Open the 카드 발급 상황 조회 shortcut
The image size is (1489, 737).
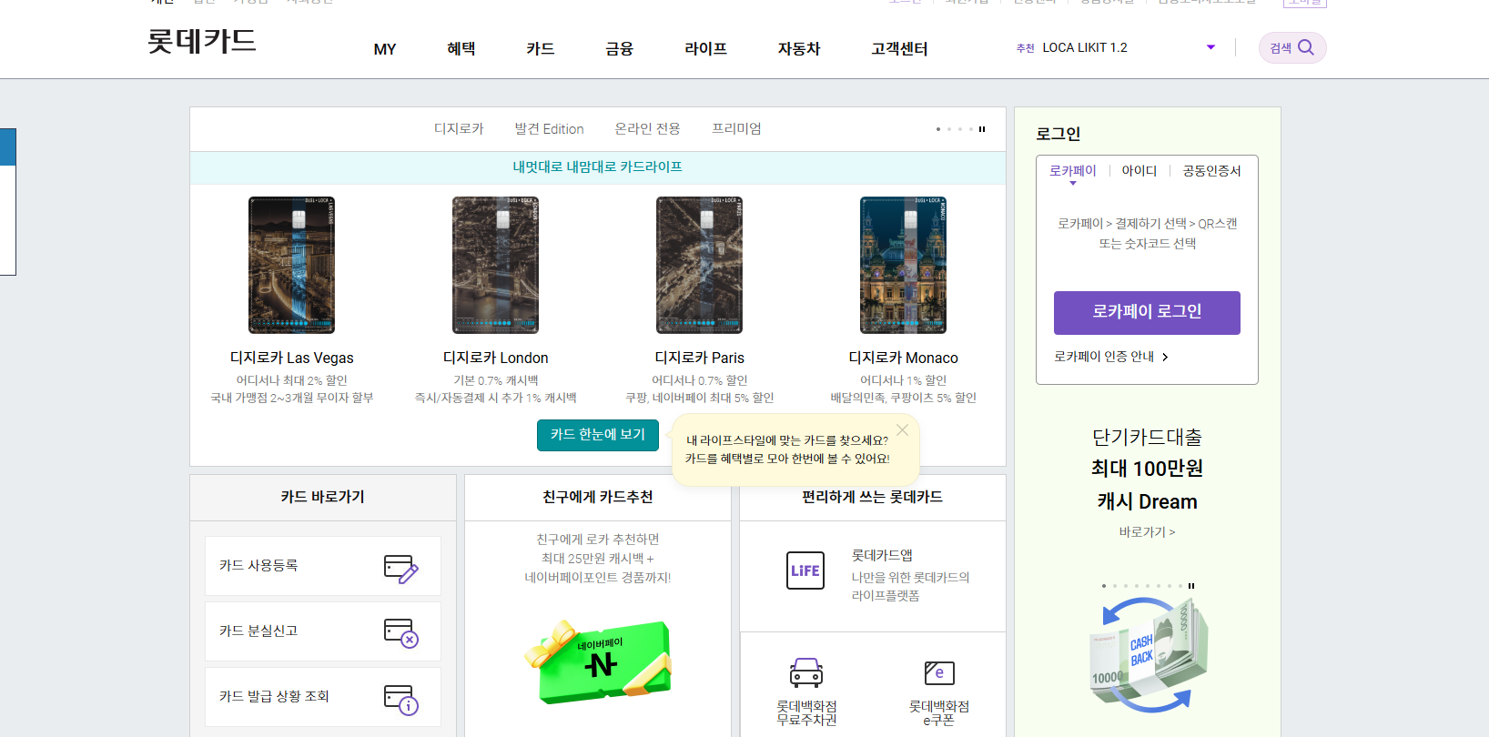pyautogui.click(x=323, y=697)
